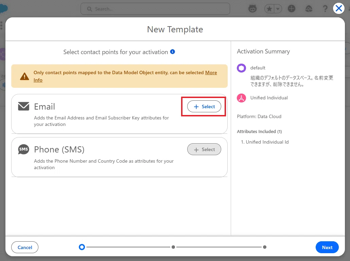Click the Next button
350x261 pixels.
[327, 247]
